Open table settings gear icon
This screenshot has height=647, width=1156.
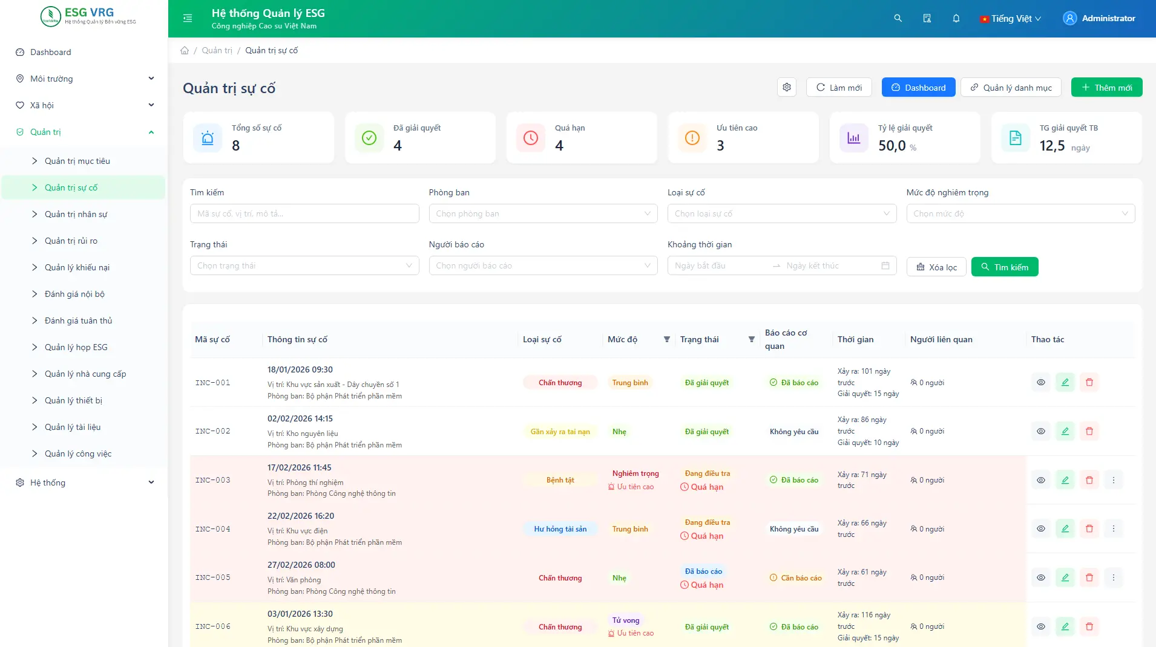pos(787,87)
